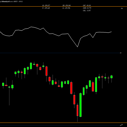This screenshot has width=127, height=127.
Task: Click the high price value 'H: 29.50'
Action: (x=67, y=6)
